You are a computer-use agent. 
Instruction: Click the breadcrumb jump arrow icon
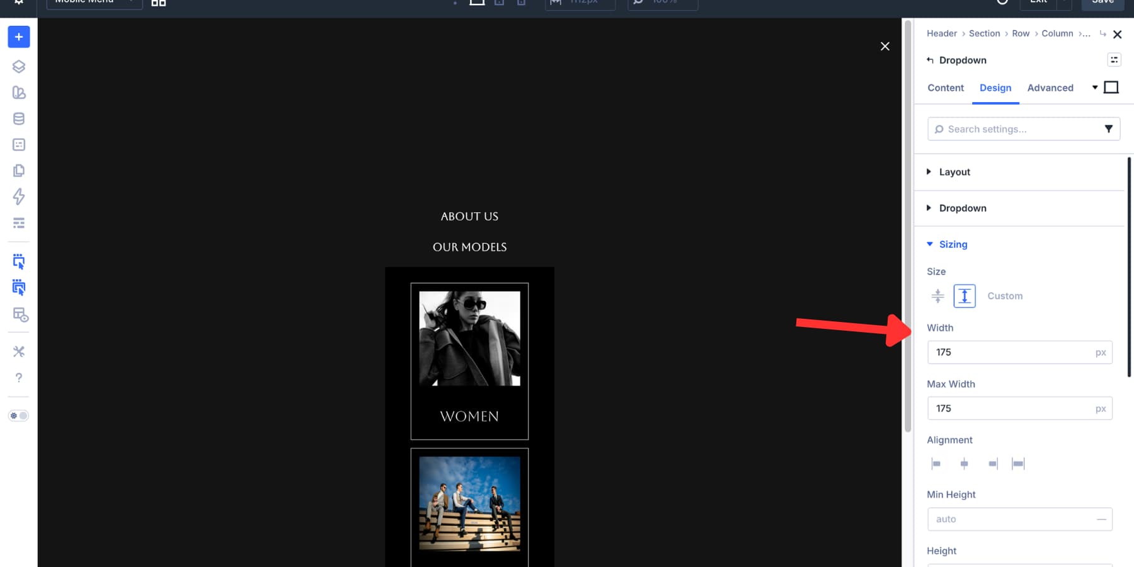pyautogui.click(x=1102, y=33)
